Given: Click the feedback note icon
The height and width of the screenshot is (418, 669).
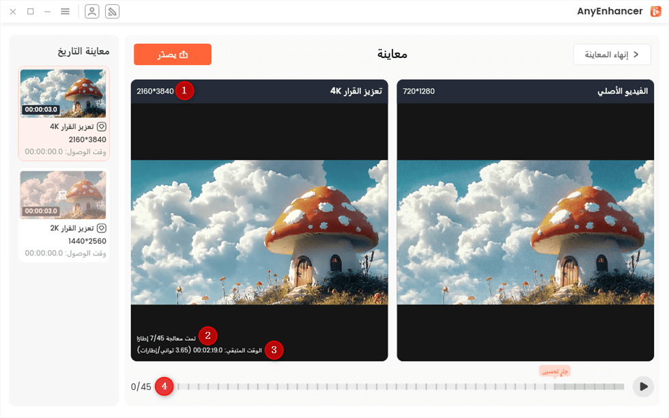Looking at the screenshot, I should tap(112, 12).
